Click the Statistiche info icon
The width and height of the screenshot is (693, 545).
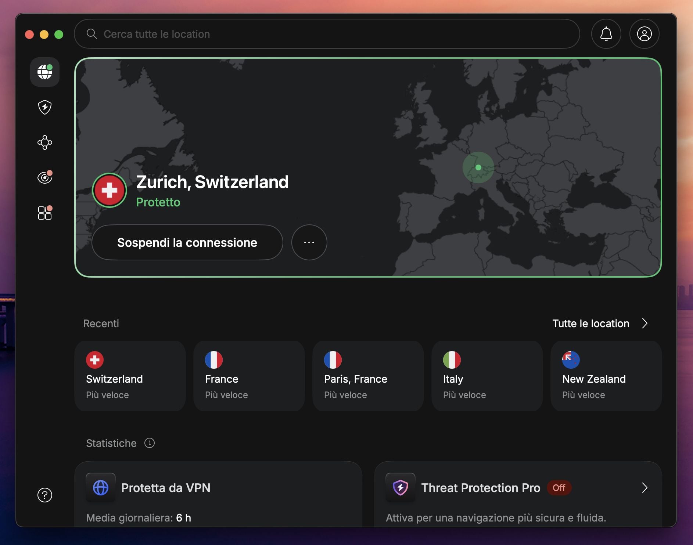(x=150, y=443)
